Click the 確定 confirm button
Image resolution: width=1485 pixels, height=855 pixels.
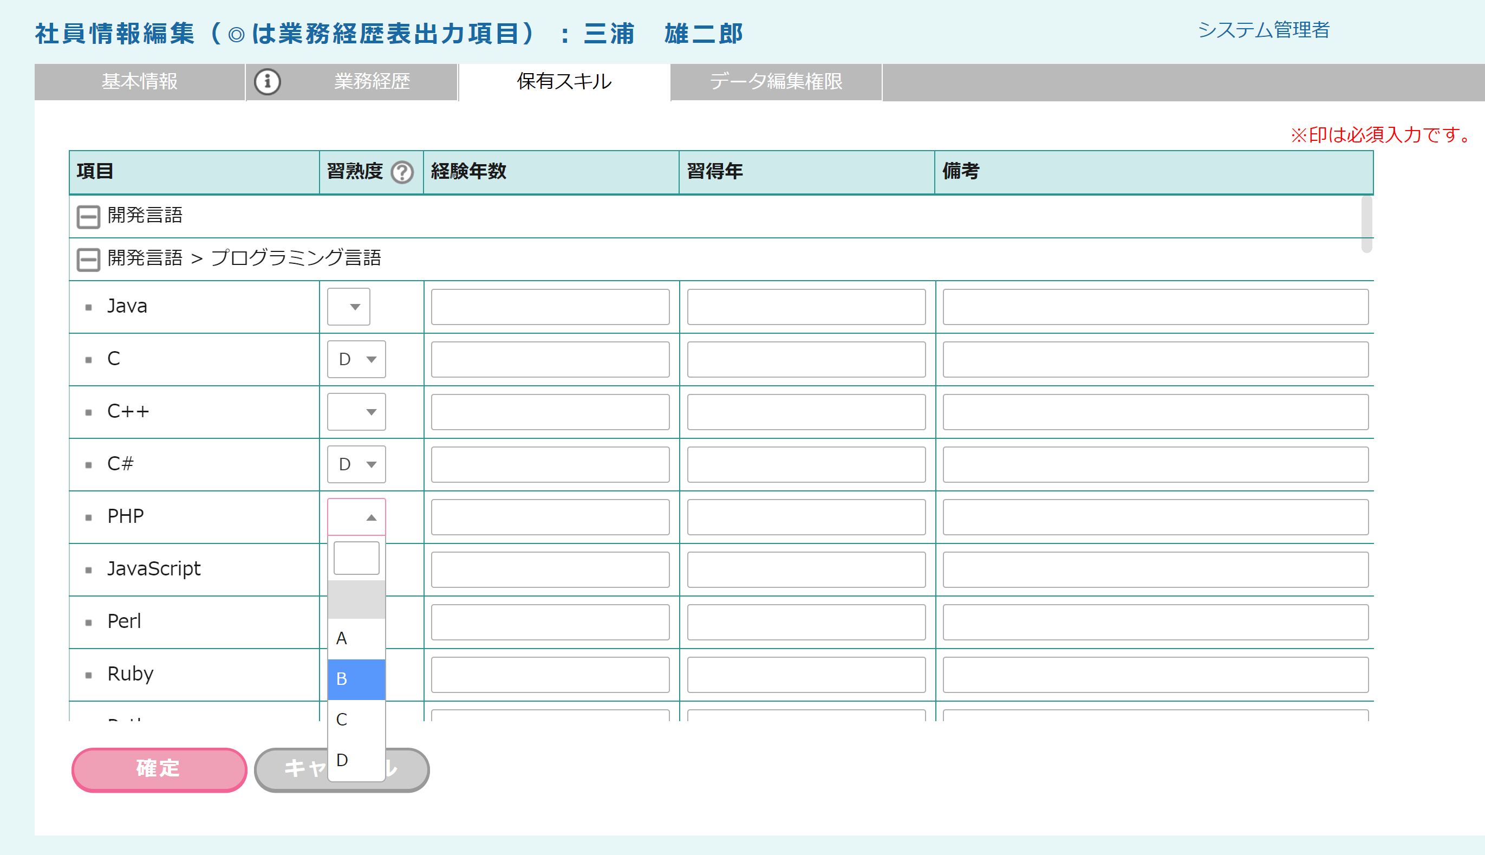coord(159,769)
